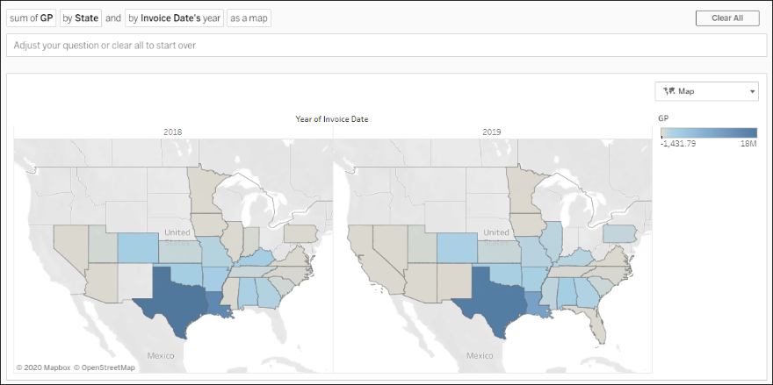Click the GP color legend gradient bar
Viewport: 773px width, 385px height.
708,133
